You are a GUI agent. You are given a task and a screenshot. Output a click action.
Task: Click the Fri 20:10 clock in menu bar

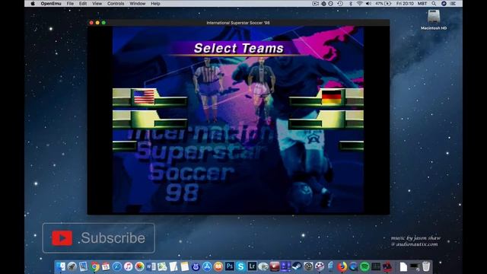(405, 4)
